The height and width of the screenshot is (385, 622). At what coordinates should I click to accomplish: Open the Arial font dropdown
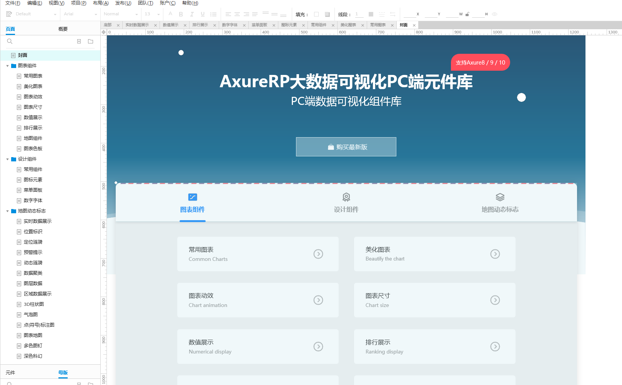click(x=80, y=14)
